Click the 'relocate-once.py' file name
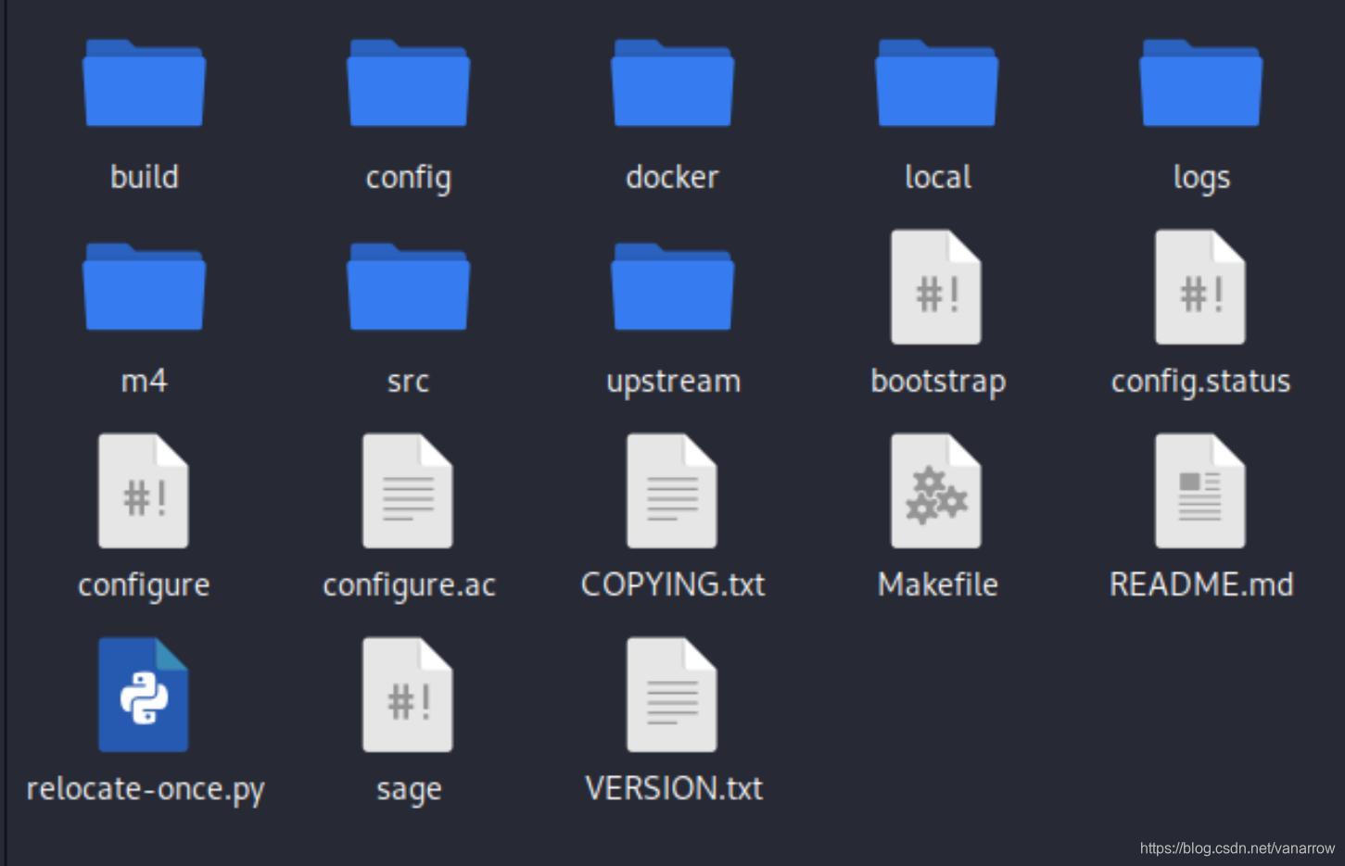 (x=146, y=789)
